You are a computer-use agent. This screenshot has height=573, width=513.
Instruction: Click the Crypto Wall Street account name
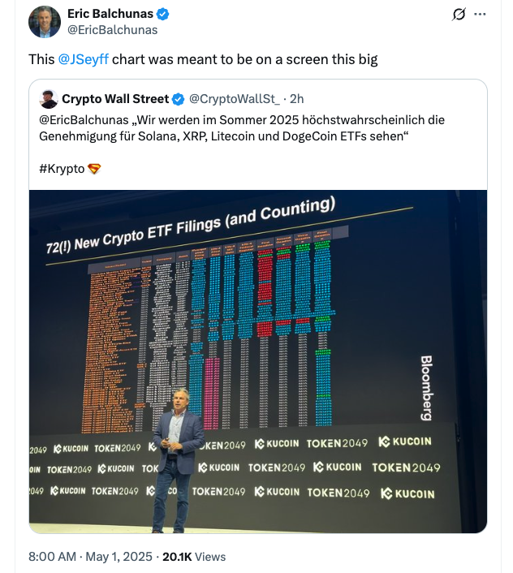point(114,99)
